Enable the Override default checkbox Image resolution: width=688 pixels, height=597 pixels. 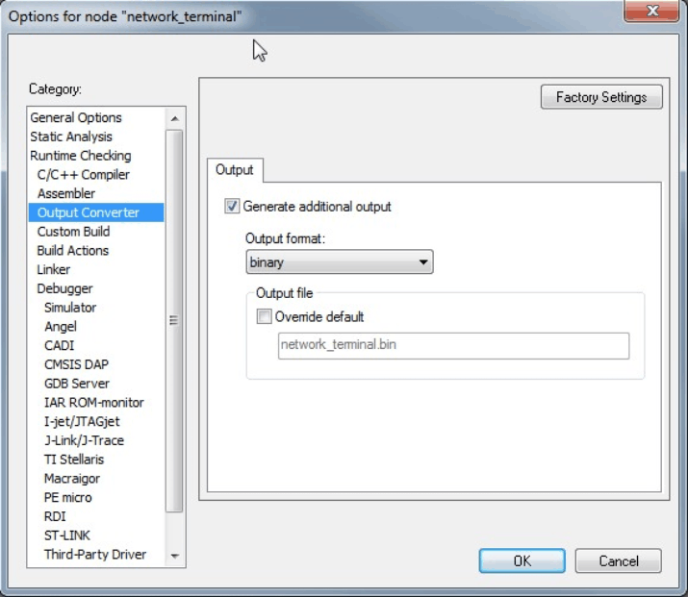point(265,316)
